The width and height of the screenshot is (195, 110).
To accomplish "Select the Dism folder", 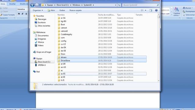I will click(x=102, y=54).
